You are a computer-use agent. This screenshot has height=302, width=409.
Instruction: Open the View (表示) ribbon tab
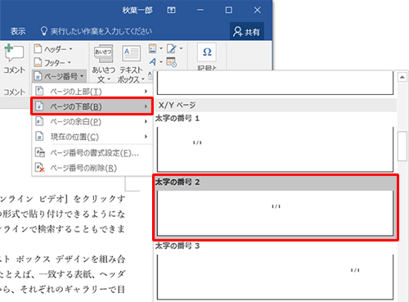pyautogui.click(x=18, y=31)
